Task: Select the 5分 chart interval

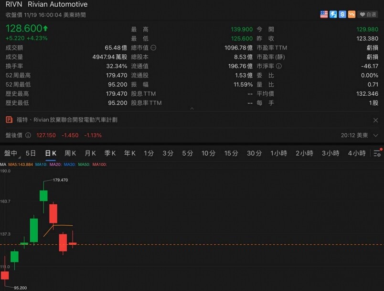Action: click(188, 153)
